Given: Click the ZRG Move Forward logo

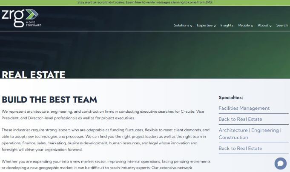Looking at the screenshot, I should click(21, 18).
